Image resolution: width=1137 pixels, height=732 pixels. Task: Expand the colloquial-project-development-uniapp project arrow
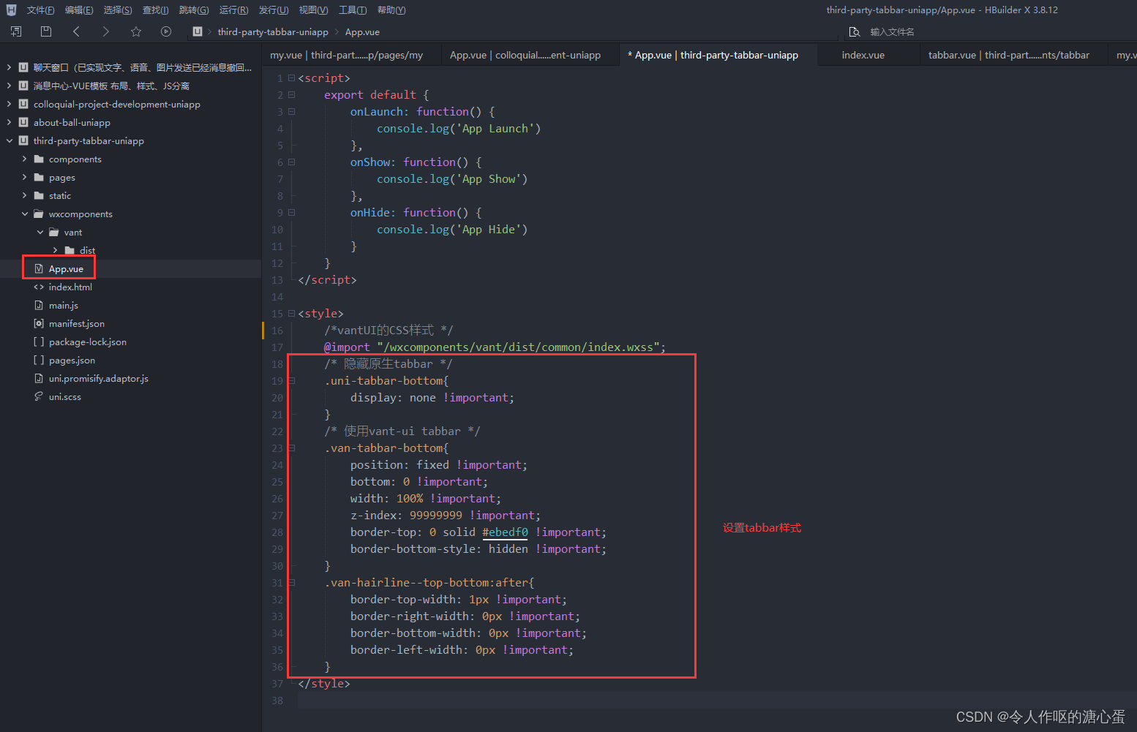tap(9, 104)
